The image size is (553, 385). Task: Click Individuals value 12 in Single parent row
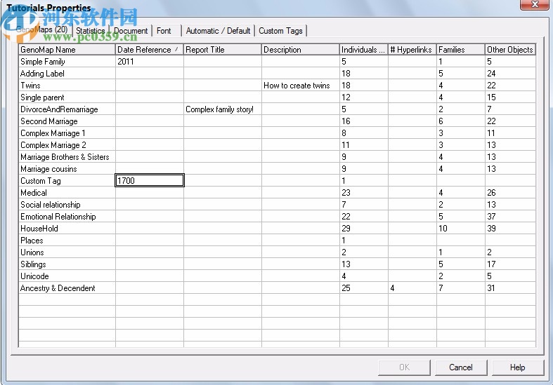tap(363, 97)
